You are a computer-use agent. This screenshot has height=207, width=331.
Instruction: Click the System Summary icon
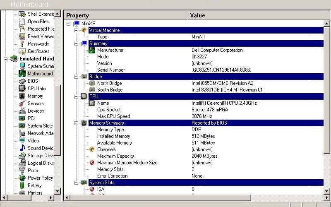(x=22, y=66)
